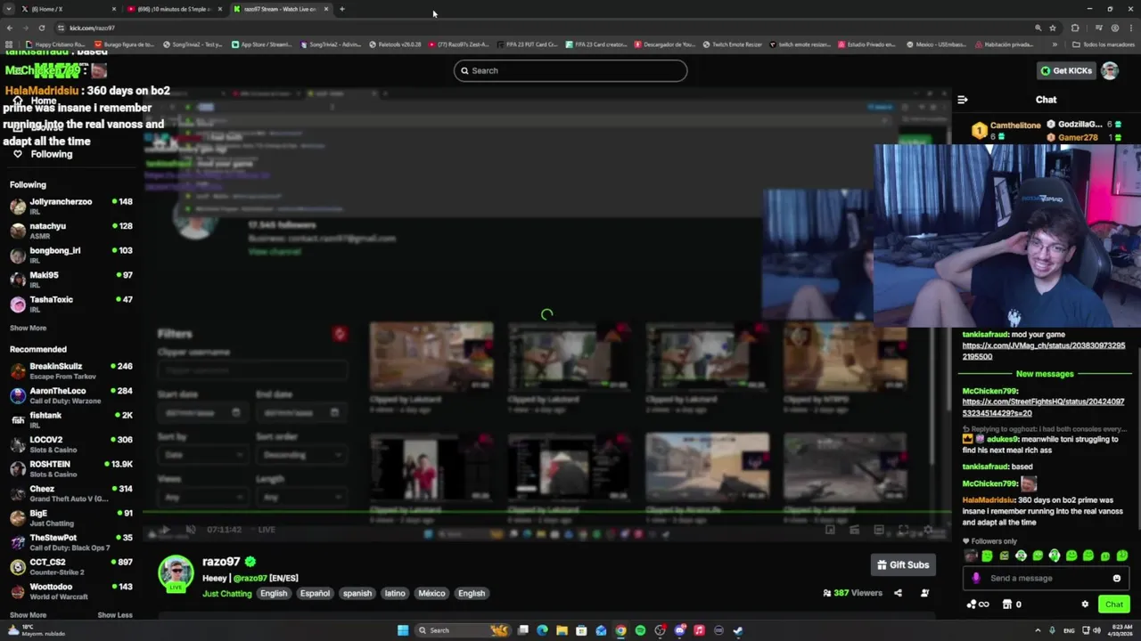Reload the page in the browser
This screenshot has width=1141, height=641.
pos(41,28)
